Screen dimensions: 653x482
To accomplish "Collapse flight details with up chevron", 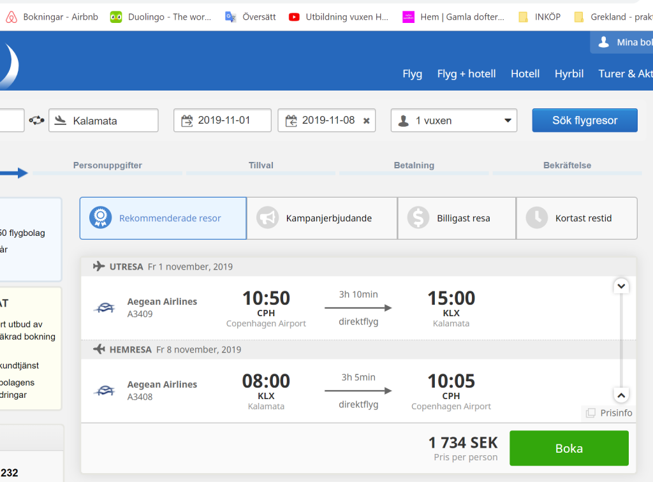I will click(621, 395).
